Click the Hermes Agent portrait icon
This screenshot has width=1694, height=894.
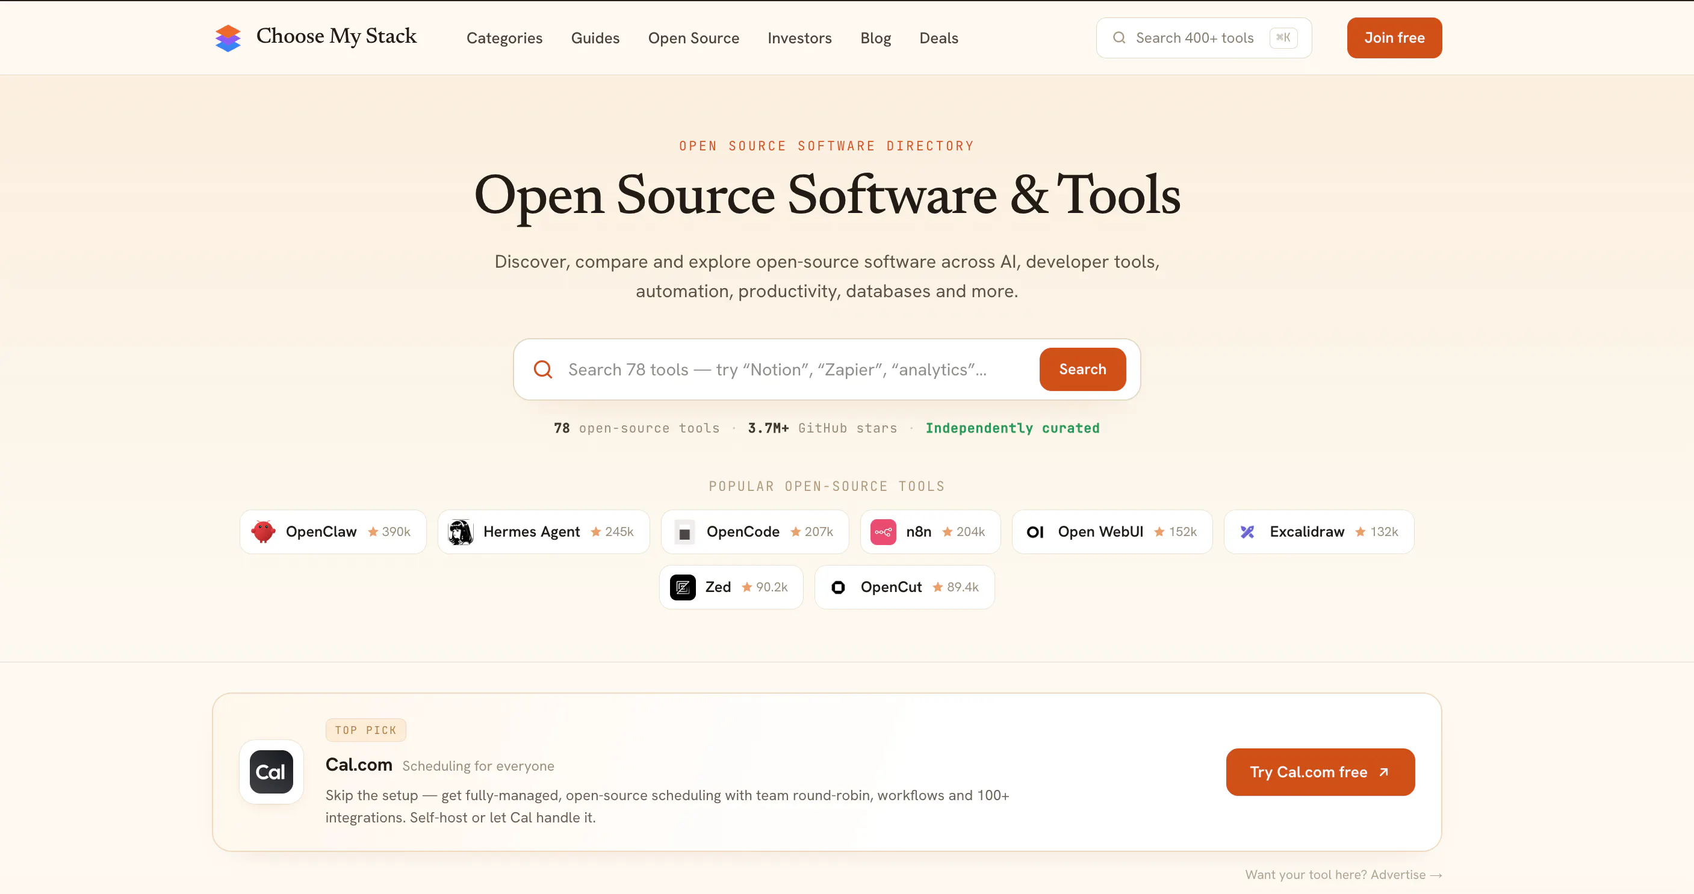pos(461,532)
